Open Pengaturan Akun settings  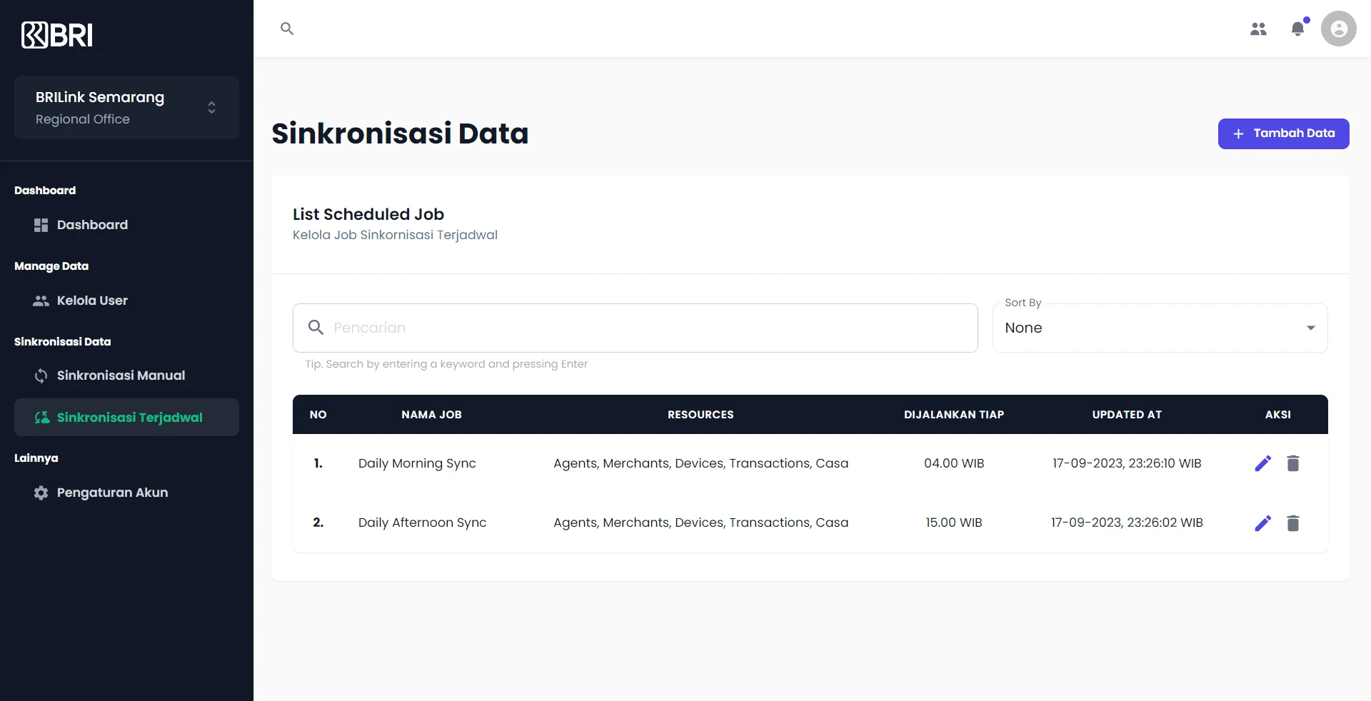(x=112, y=493)
